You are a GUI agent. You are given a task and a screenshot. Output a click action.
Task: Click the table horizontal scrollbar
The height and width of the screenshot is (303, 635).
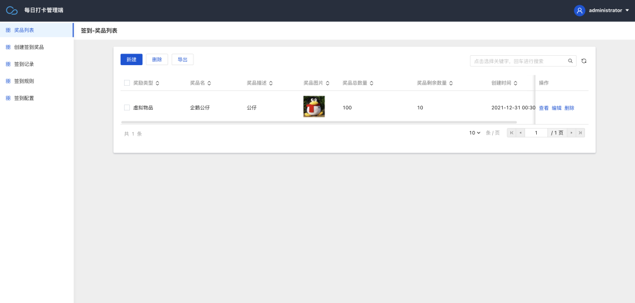point(319,122)
